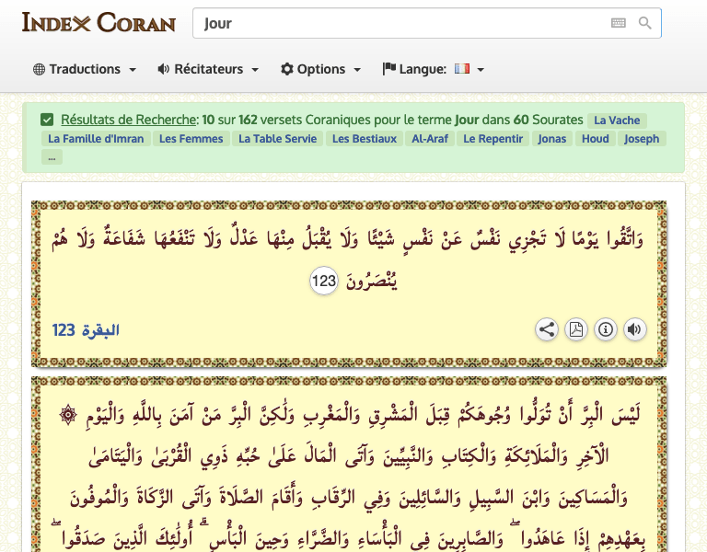The height and width of the screenshot is (552, 707).
Task: Export verse 123 as PDF
Action: coord(576,329)
